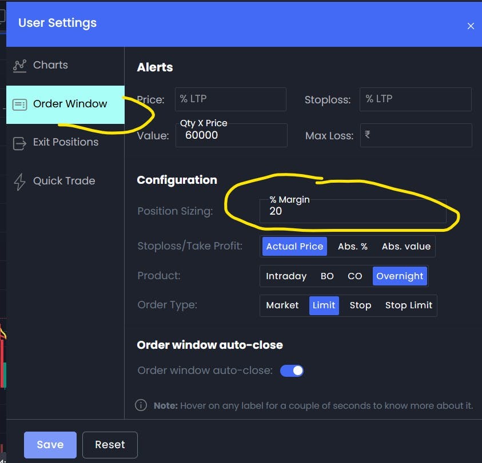This screenshot has height=463, width=482.
Task: Click the Max Loss label
Action: [x=329, y=136]
